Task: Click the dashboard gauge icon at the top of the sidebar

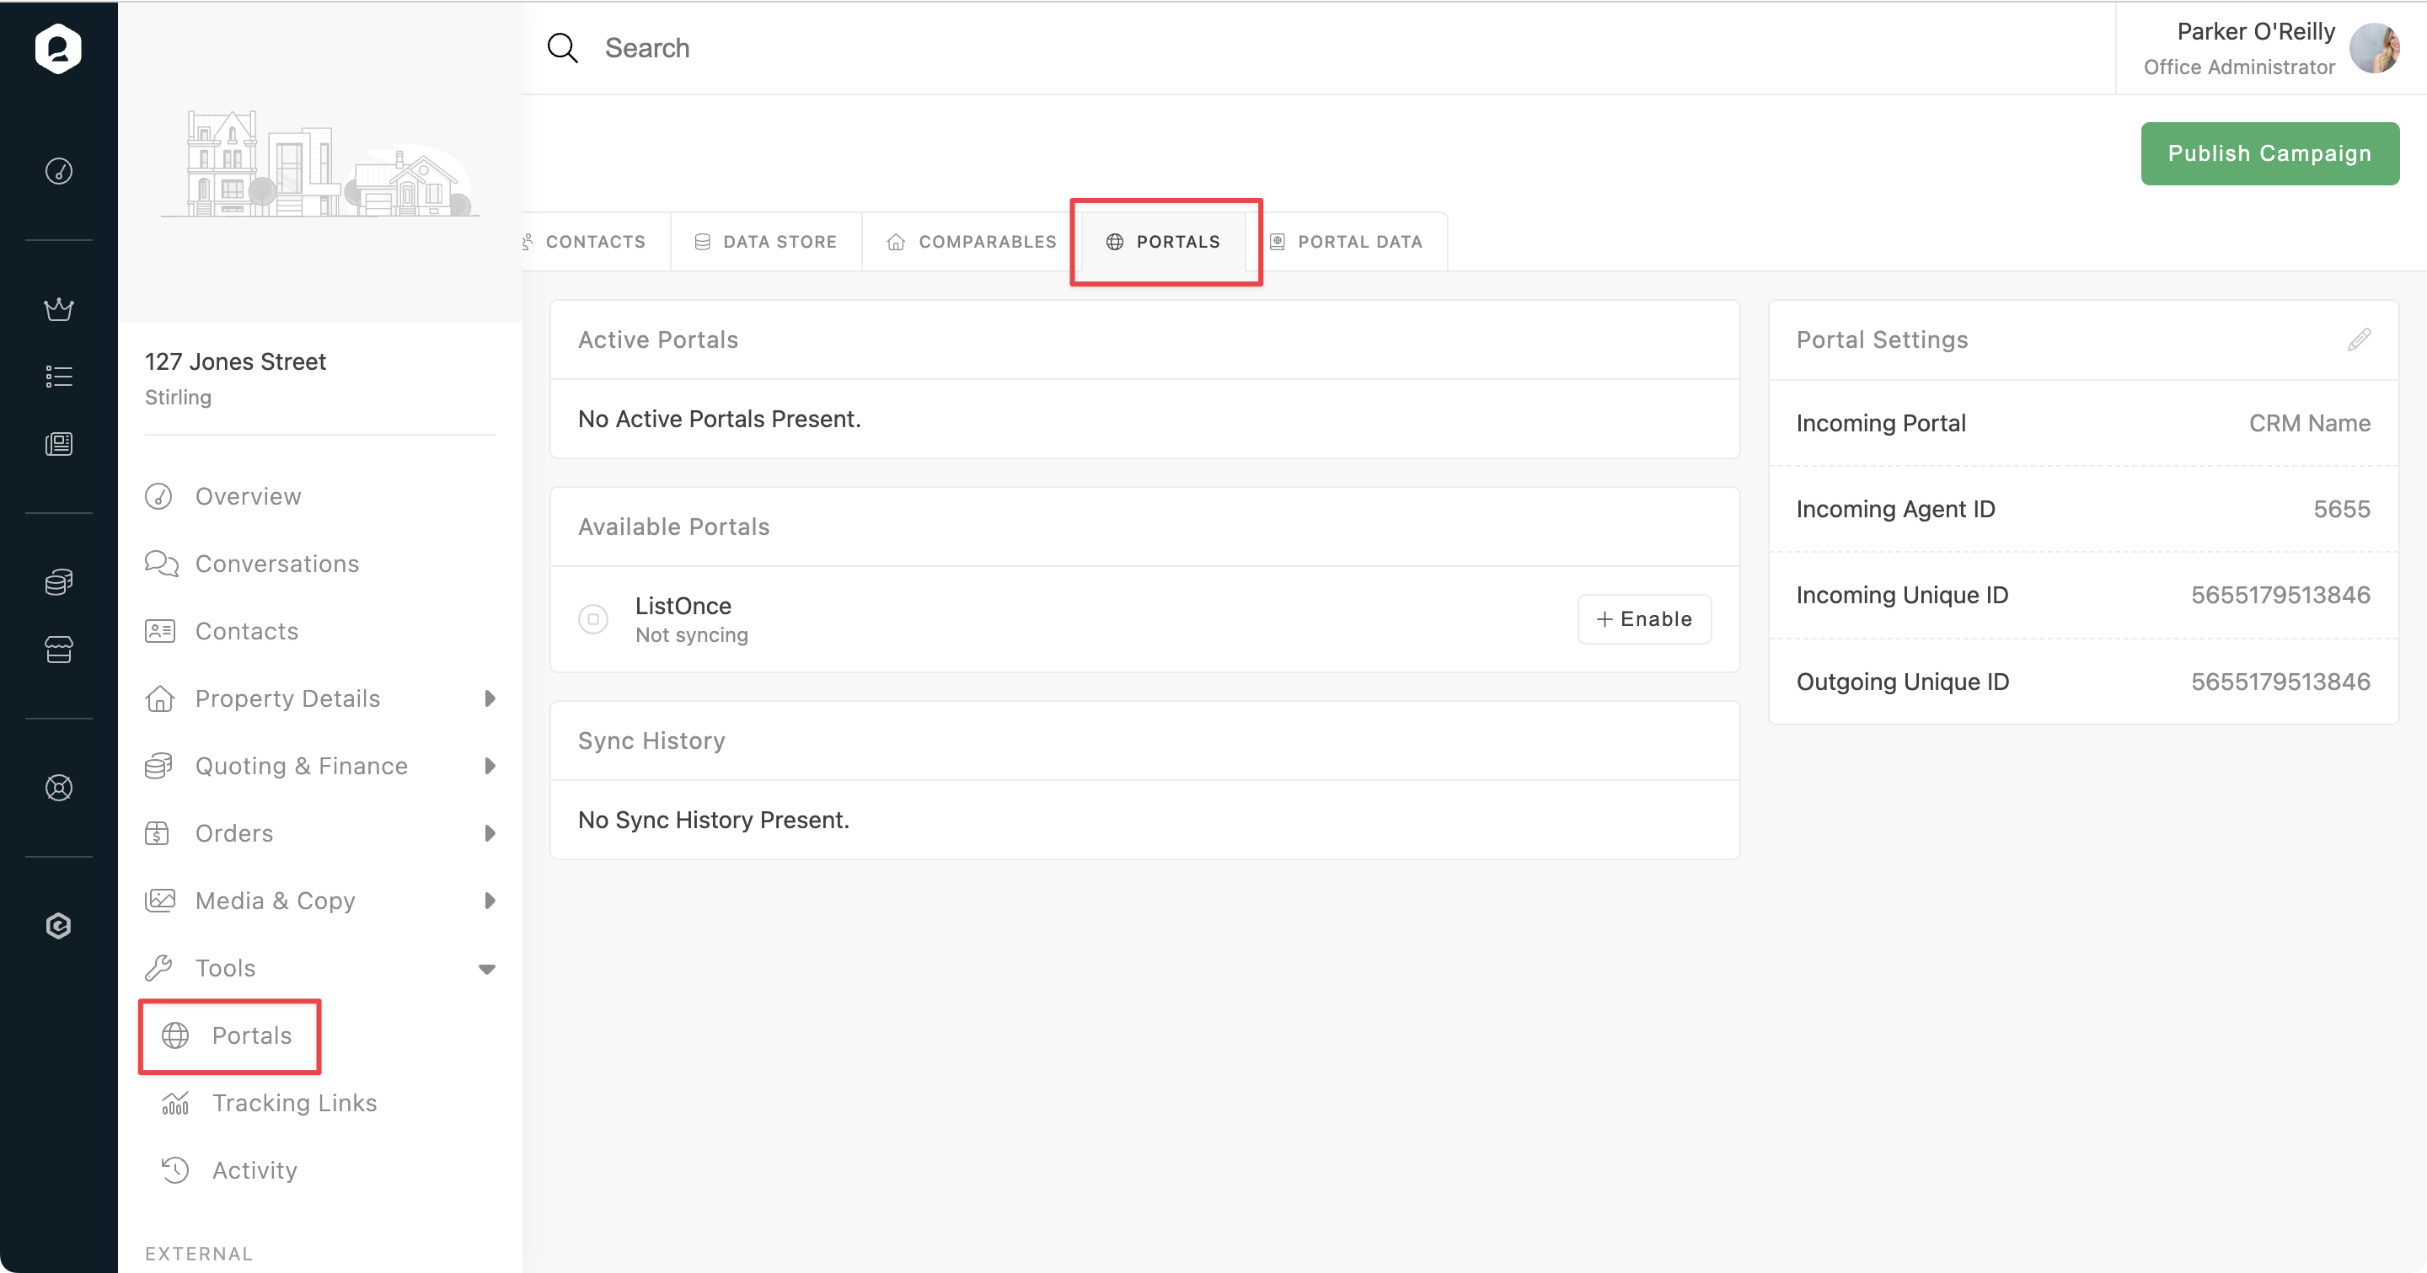Action: (x=58, y=171)
